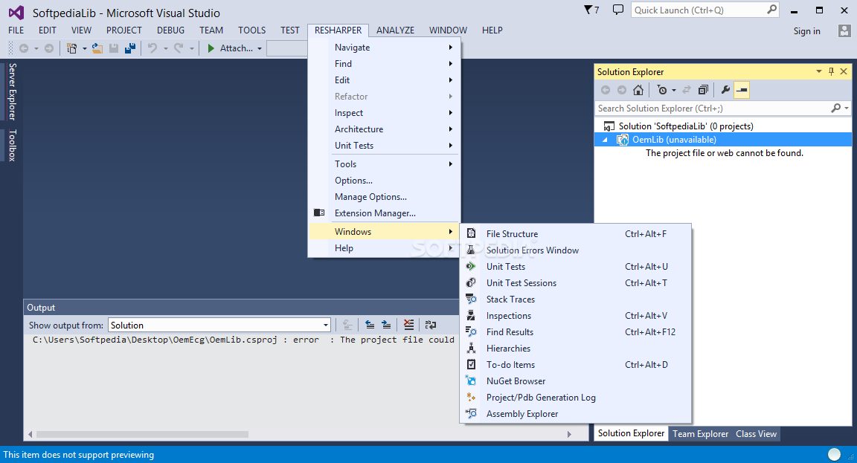The height and width of the screenshot is (463, 857).
Task: Open the Toolbox side tab
Action: pyautogui.click(x=12, y=145)
